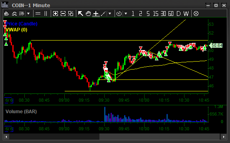Click the chart window icon in the title bar
Screen dimensions: 230x143
click(5, 5)
